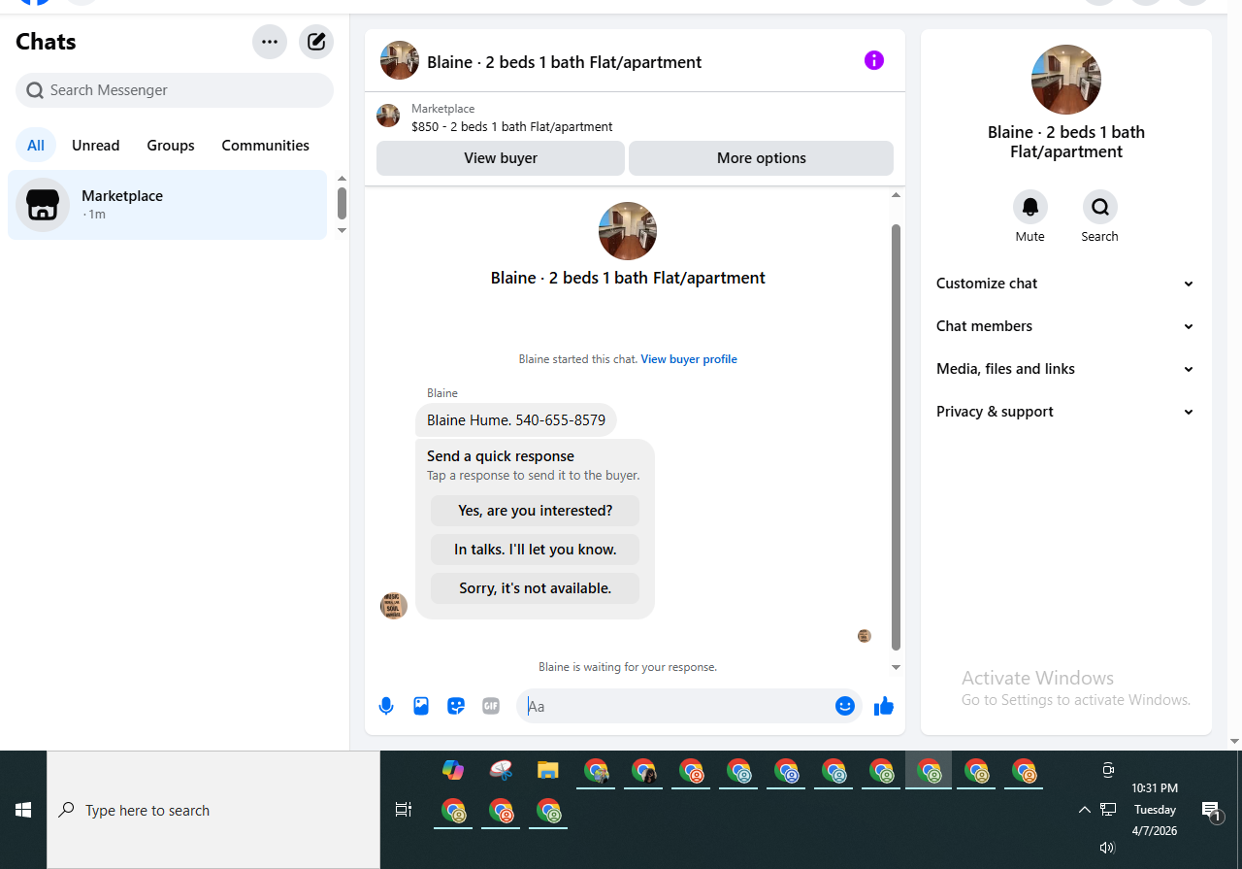Click the Meet Now camera tray icon
1242x869 pixels.
point(1108,771)
